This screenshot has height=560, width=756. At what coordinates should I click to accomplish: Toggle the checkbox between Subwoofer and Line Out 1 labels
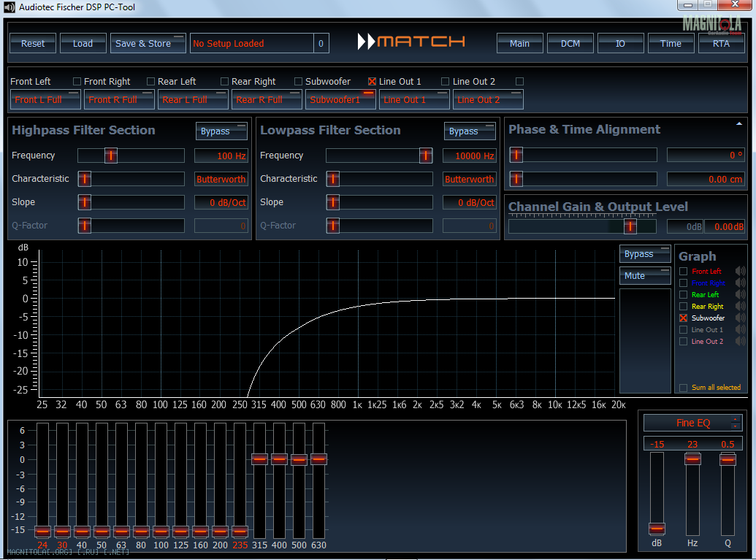click(x=373, y=82)
